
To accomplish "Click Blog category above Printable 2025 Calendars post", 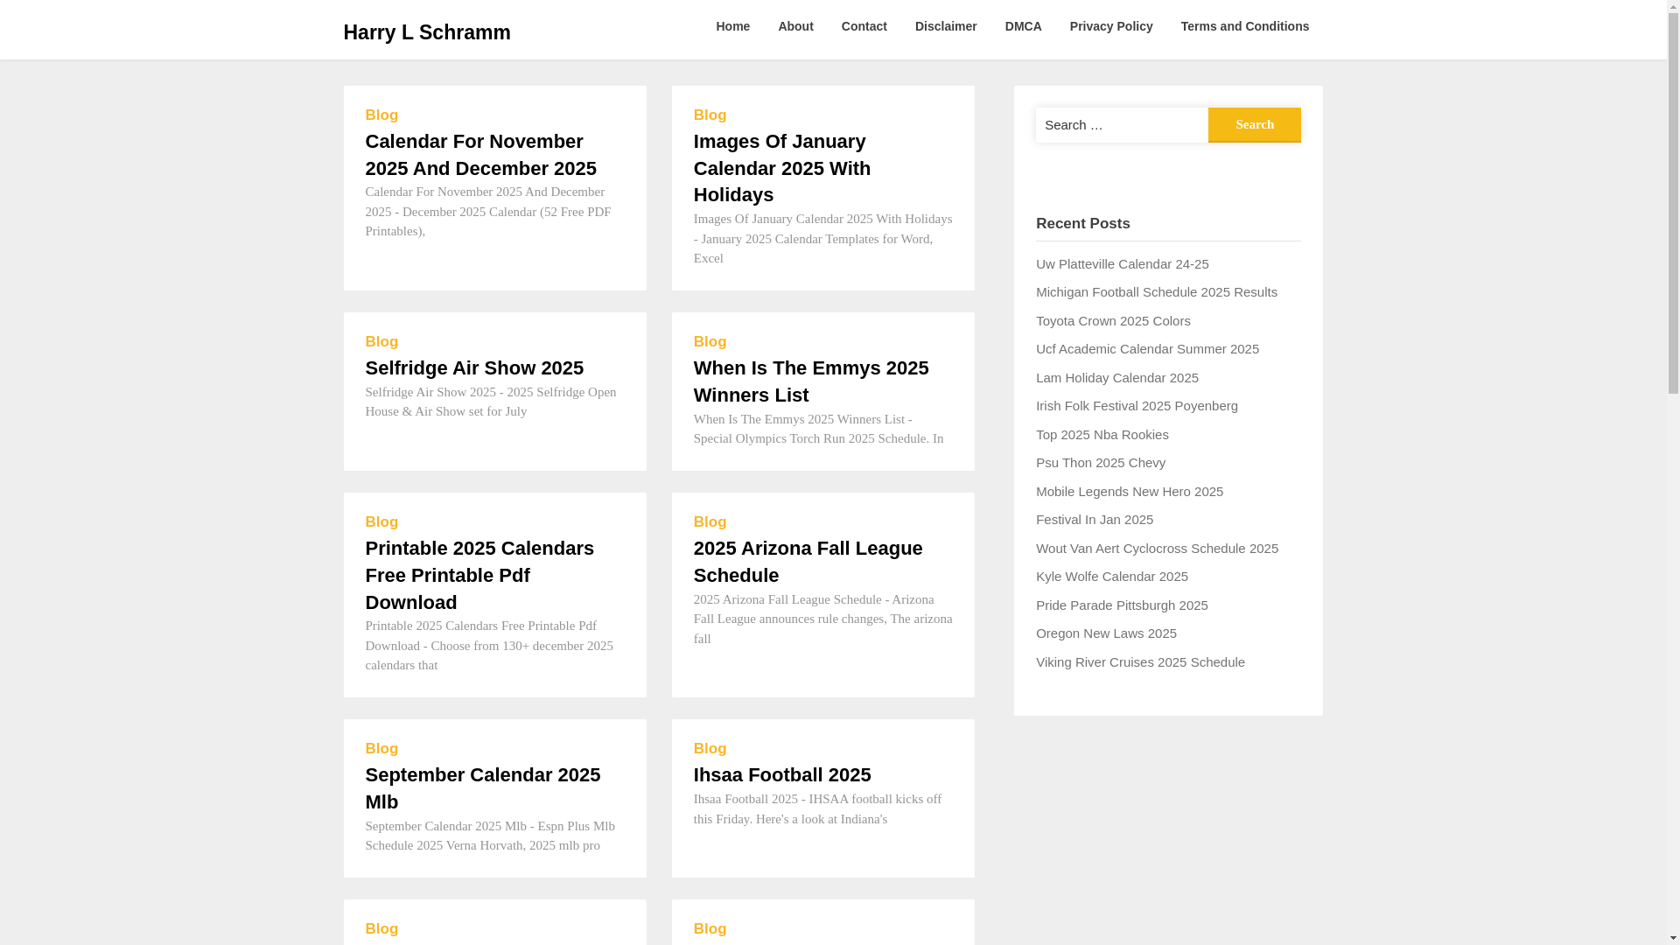I will [x=381, y=522].
